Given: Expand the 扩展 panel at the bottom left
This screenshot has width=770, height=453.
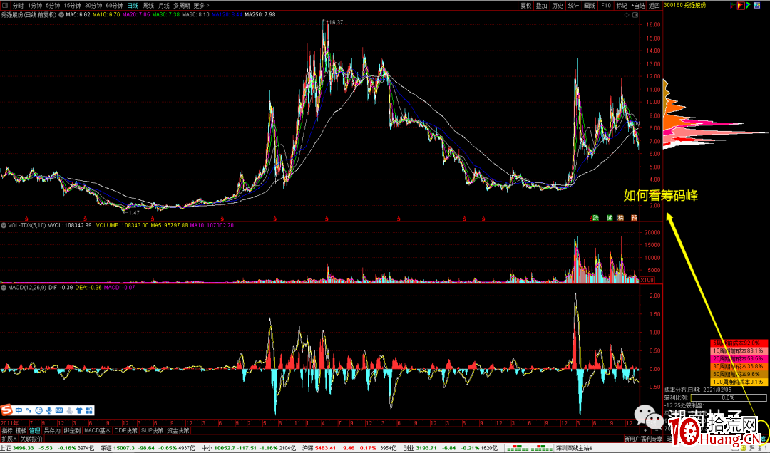Looking at the screenshot, I should point(8,439).
